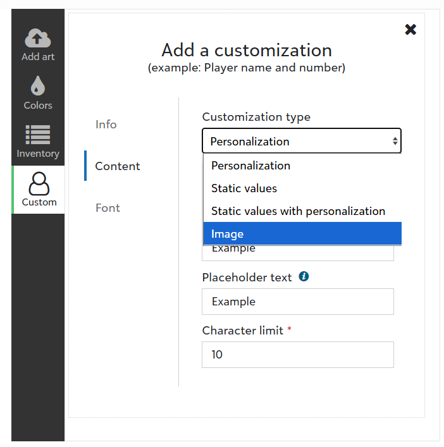Select the Static values option
The width and height of the screenshot is (444, 447).
244,188
